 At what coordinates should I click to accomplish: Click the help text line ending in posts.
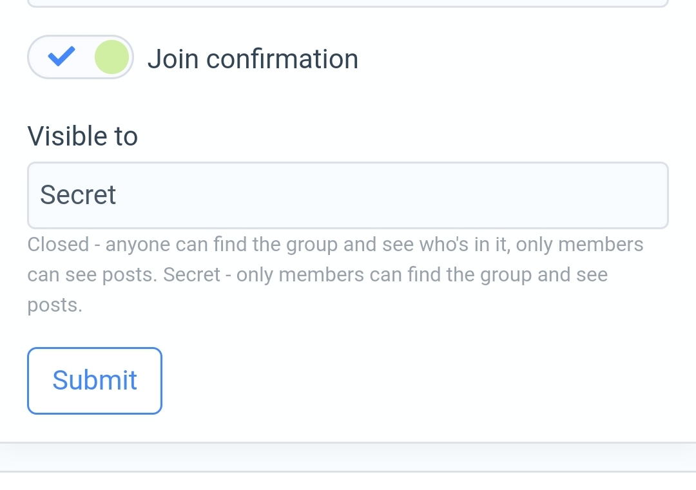pyautogui.click(x=55, y=305)
